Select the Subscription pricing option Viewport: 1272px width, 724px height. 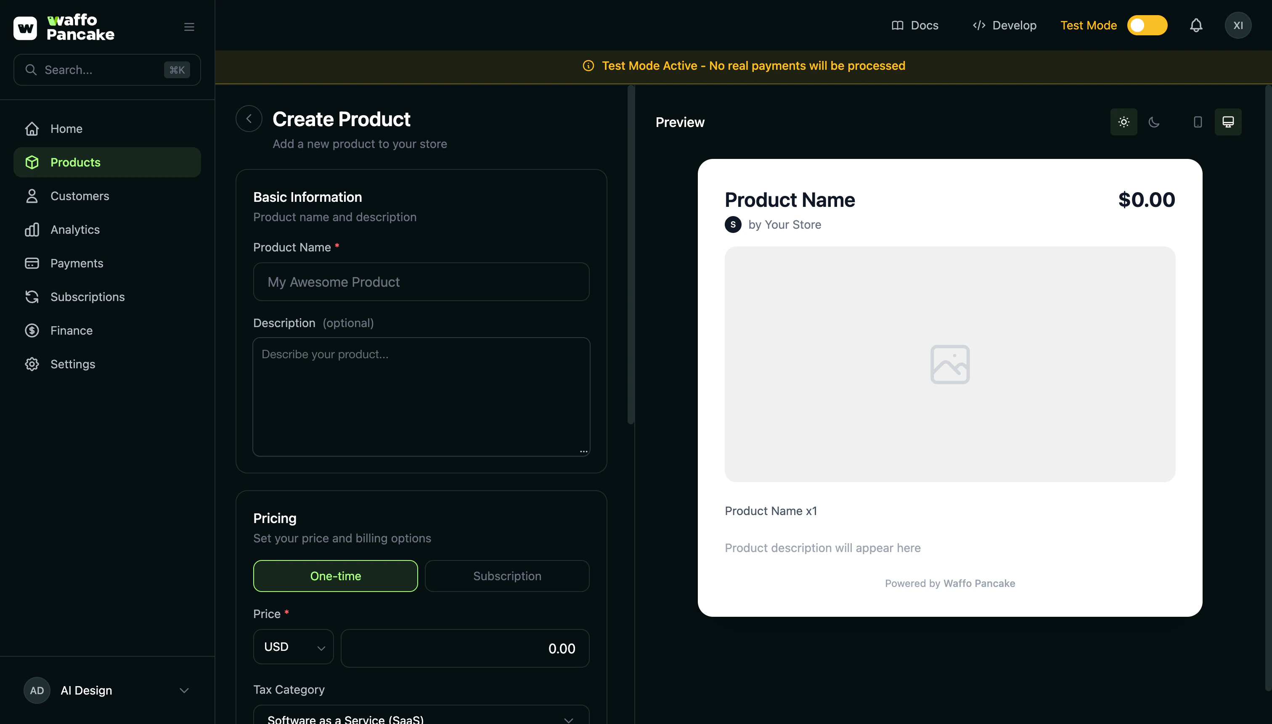507,576
